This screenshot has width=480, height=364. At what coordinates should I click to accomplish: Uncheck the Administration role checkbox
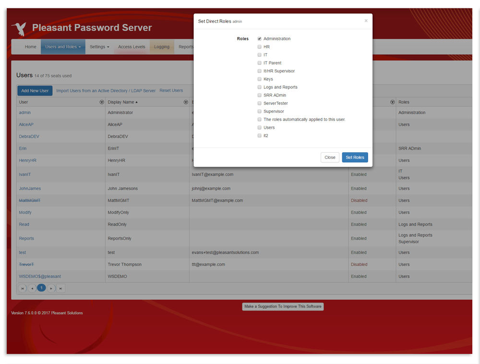pyautogui.click(x=260, y=39)
